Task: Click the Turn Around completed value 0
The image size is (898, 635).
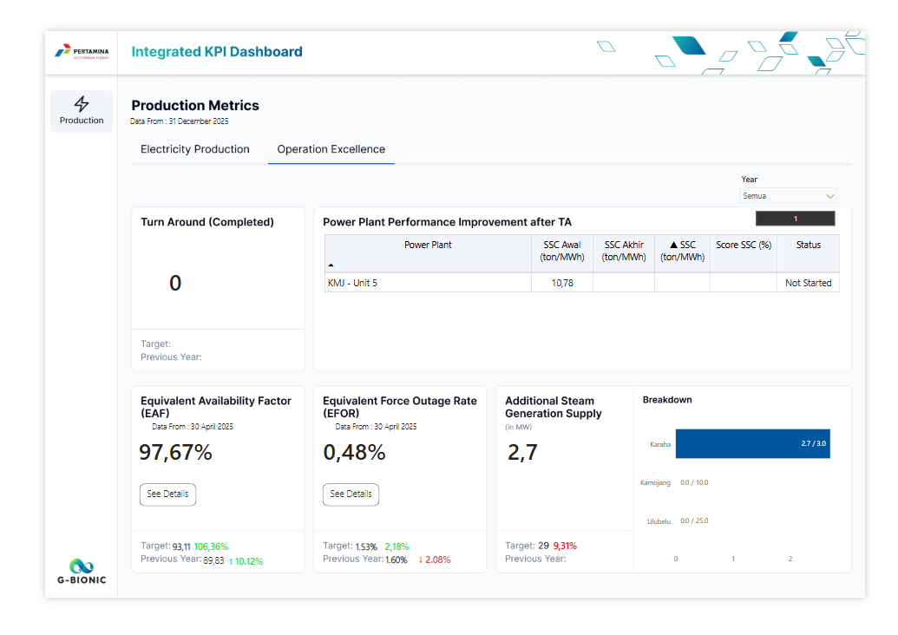Action: pos(175,284)
